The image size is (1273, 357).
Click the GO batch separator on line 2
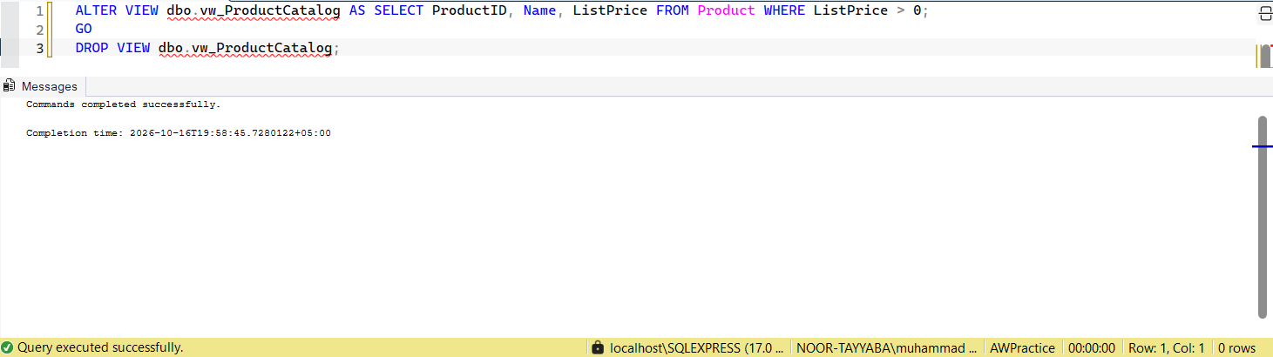(x=84, y=30)
